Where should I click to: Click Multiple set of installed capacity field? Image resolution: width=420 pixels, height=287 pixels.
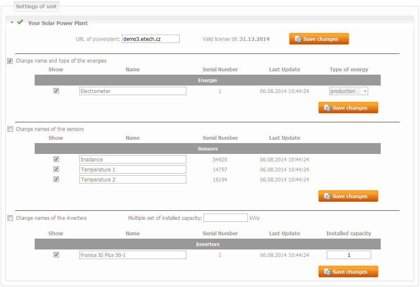click(225, 218)
